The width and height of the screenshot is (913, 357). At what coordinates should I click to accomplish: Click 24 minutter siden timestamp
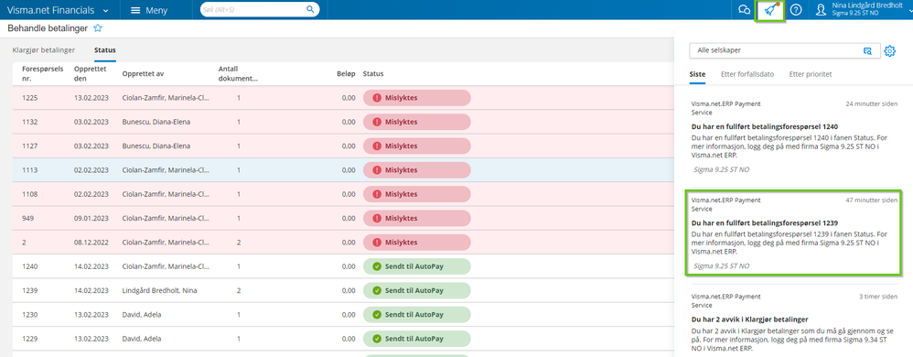(872, 103)
